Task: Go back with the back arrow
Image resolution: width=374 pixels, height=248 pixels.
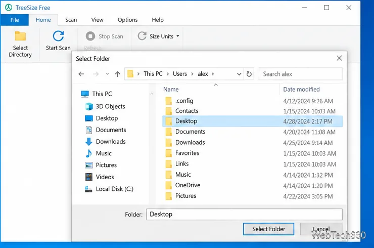Action: 81,74
